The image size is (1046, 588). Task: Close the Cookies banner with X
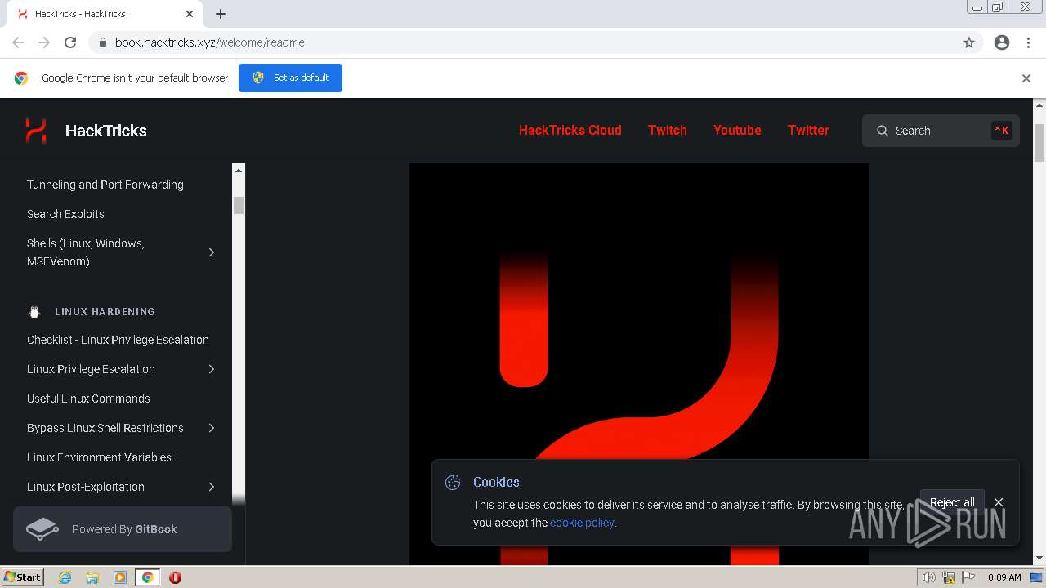click(x=999, y=502)
